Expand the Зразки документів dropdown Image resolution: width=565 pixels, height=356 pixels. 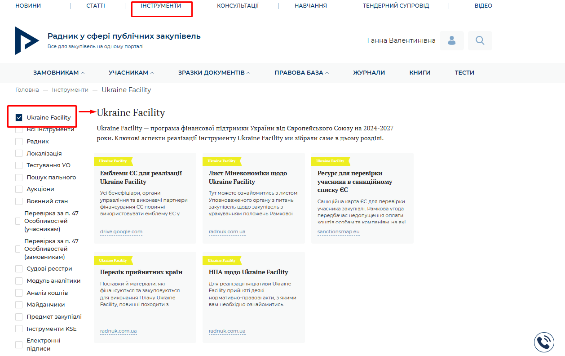[x=214, y=72]
